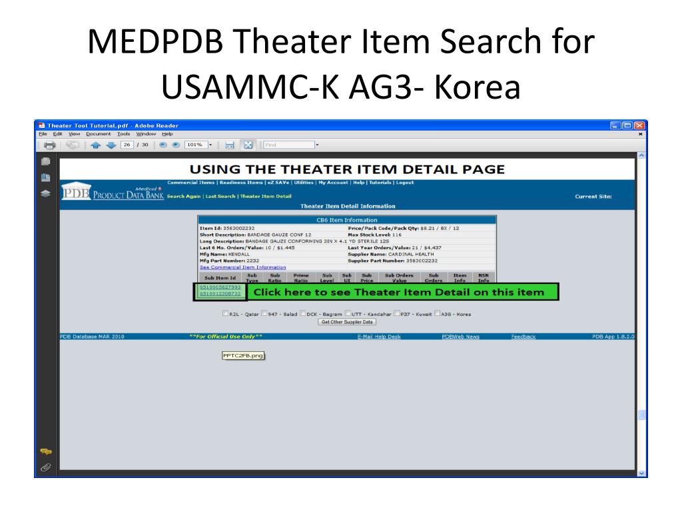Click the PDBWeb News link
The width and height of the screenshot is (682, 512).
click(x=461, y=337)
